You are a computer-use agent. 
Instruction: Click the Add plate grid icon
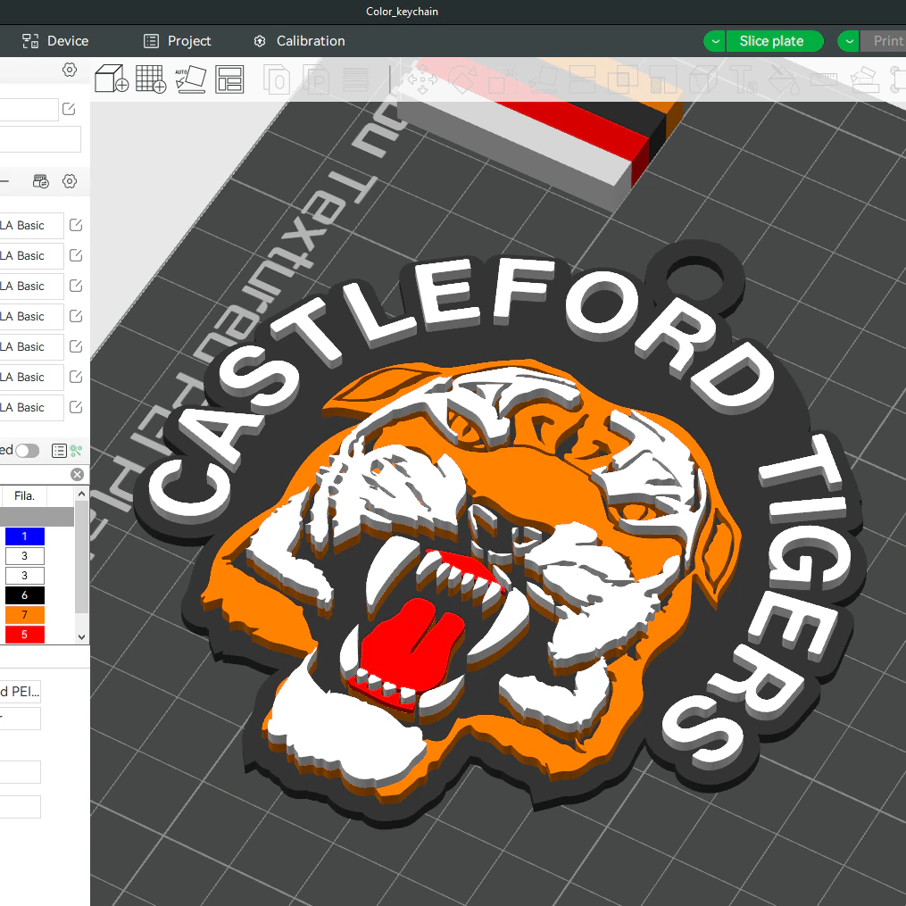pyautogui.click(x=151, y=79)
